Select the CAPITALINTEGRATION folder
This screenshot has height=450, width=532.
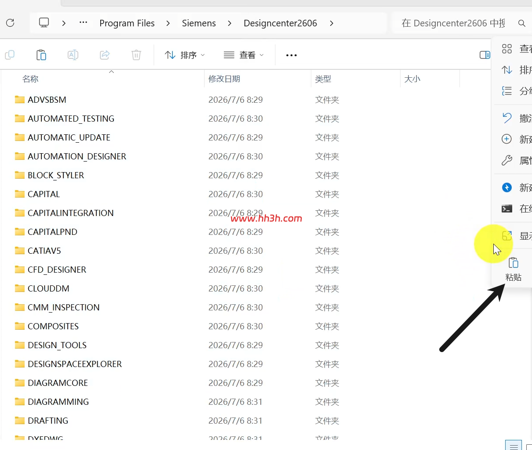[71, 213]
